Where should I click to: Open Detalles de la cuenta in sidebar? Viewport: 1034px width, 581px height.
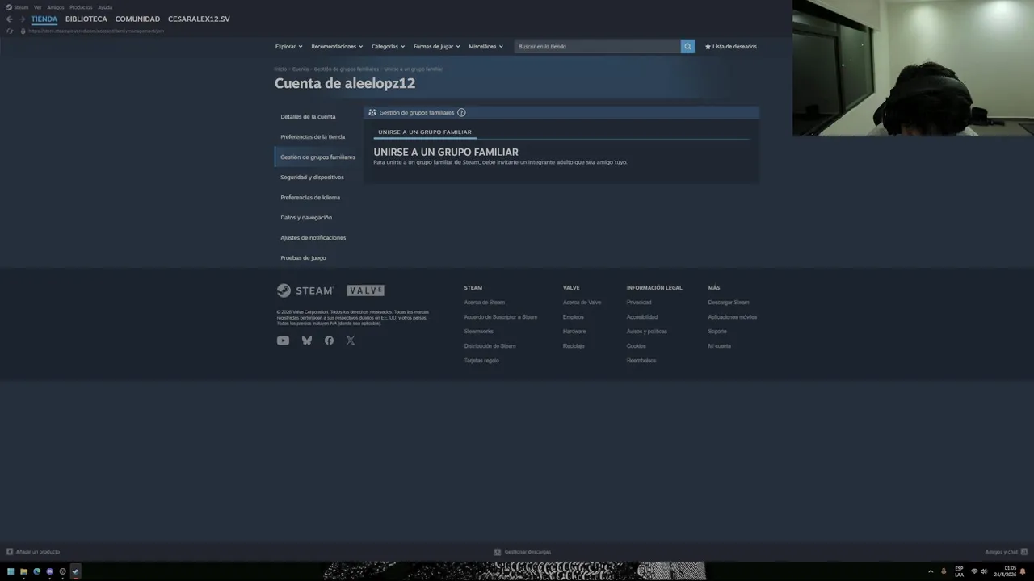(308, 117)
